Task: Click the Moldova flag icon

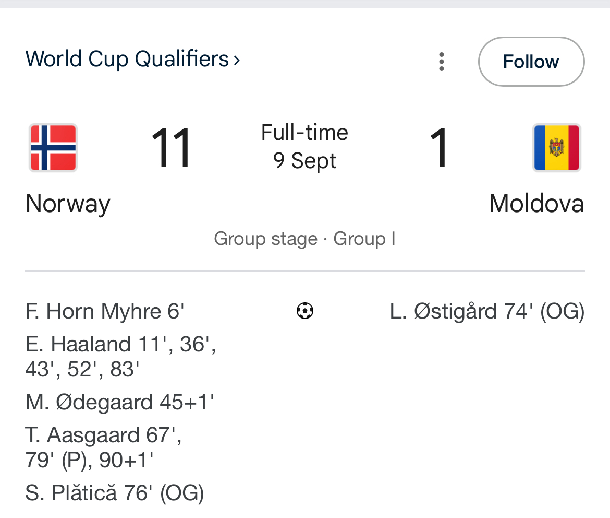Action: 556,148
